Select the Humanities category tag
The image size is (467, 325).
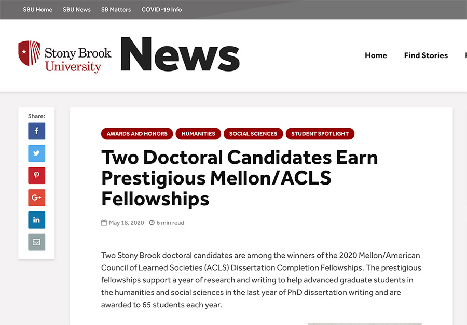tap(198, 134)
